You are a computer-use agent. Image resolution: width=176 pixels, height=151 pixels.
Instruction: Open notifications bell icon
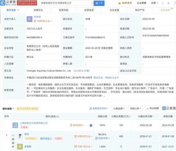(x=168, y=3)
